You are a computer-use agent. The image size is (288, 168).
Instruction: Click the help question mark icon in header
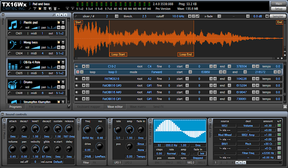(x=35, y=9)
